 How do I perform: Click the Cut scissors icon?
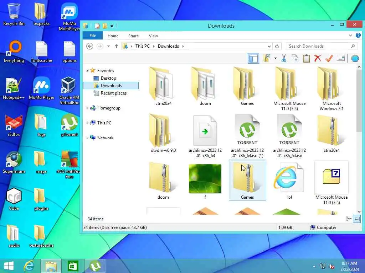click(284, 58)
